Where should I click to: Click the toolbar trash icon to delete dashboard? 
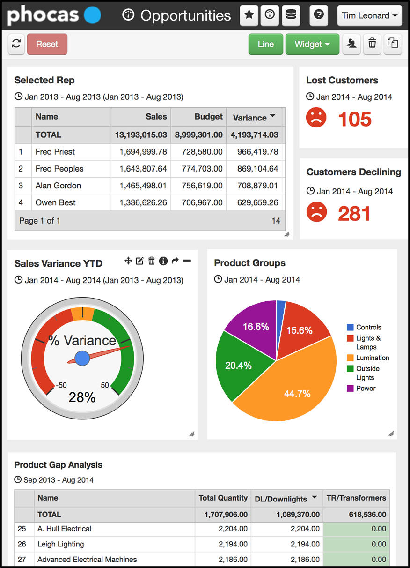[372, 44]
